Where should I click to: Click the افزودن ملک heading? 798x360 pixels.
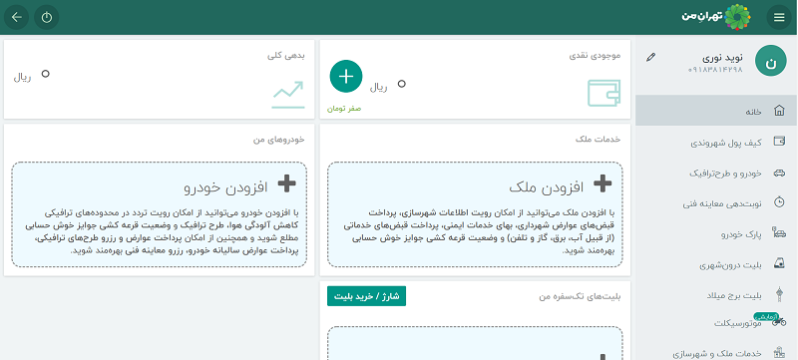point(547,186)
